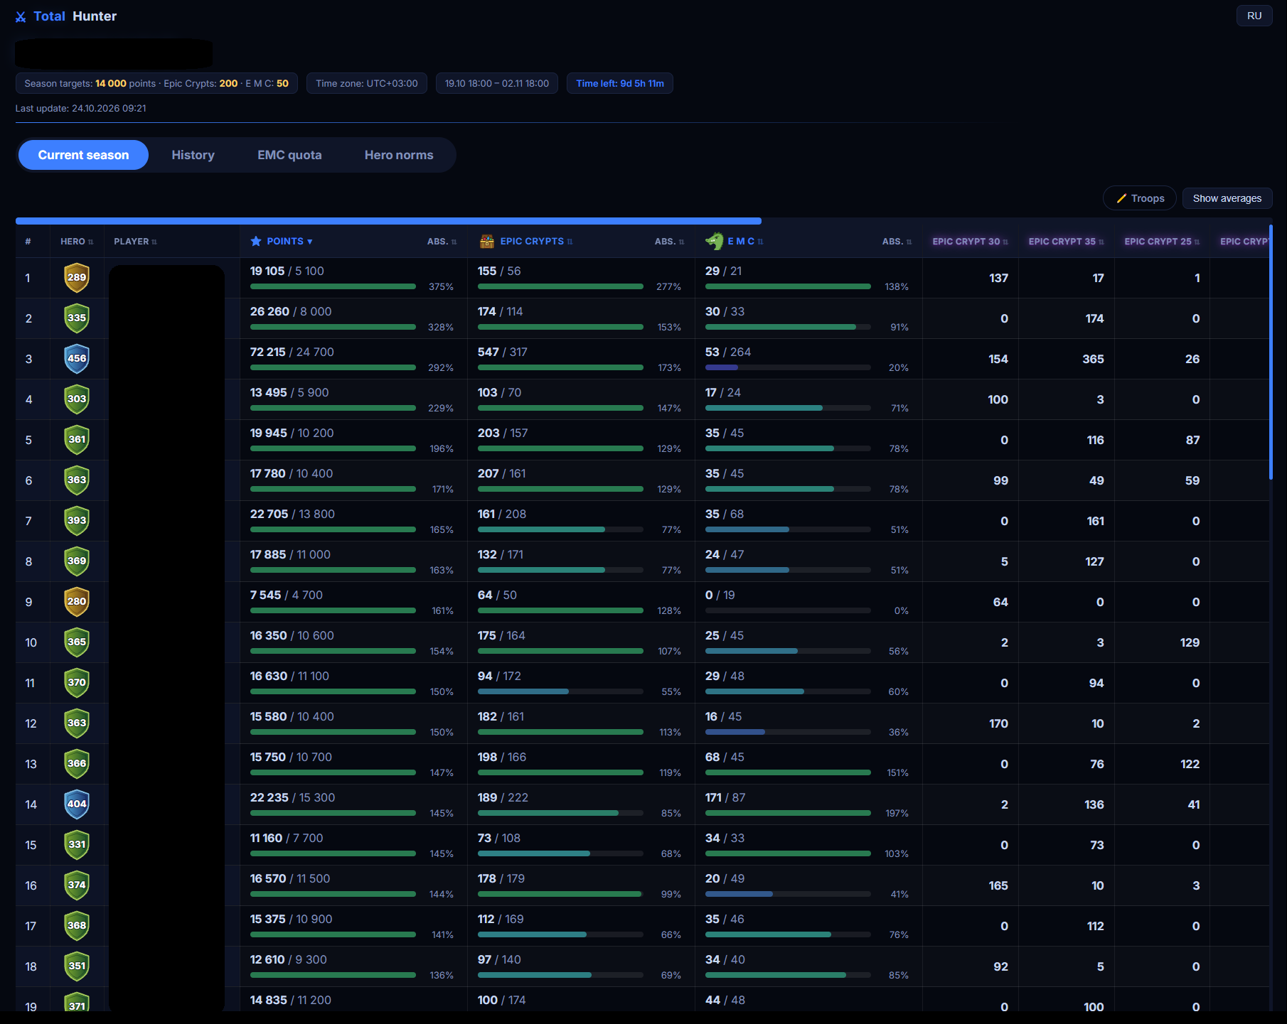This screenshot has height=1024, width=1287.
Task: Sort by the Hero column header
Action: point(77,242)
